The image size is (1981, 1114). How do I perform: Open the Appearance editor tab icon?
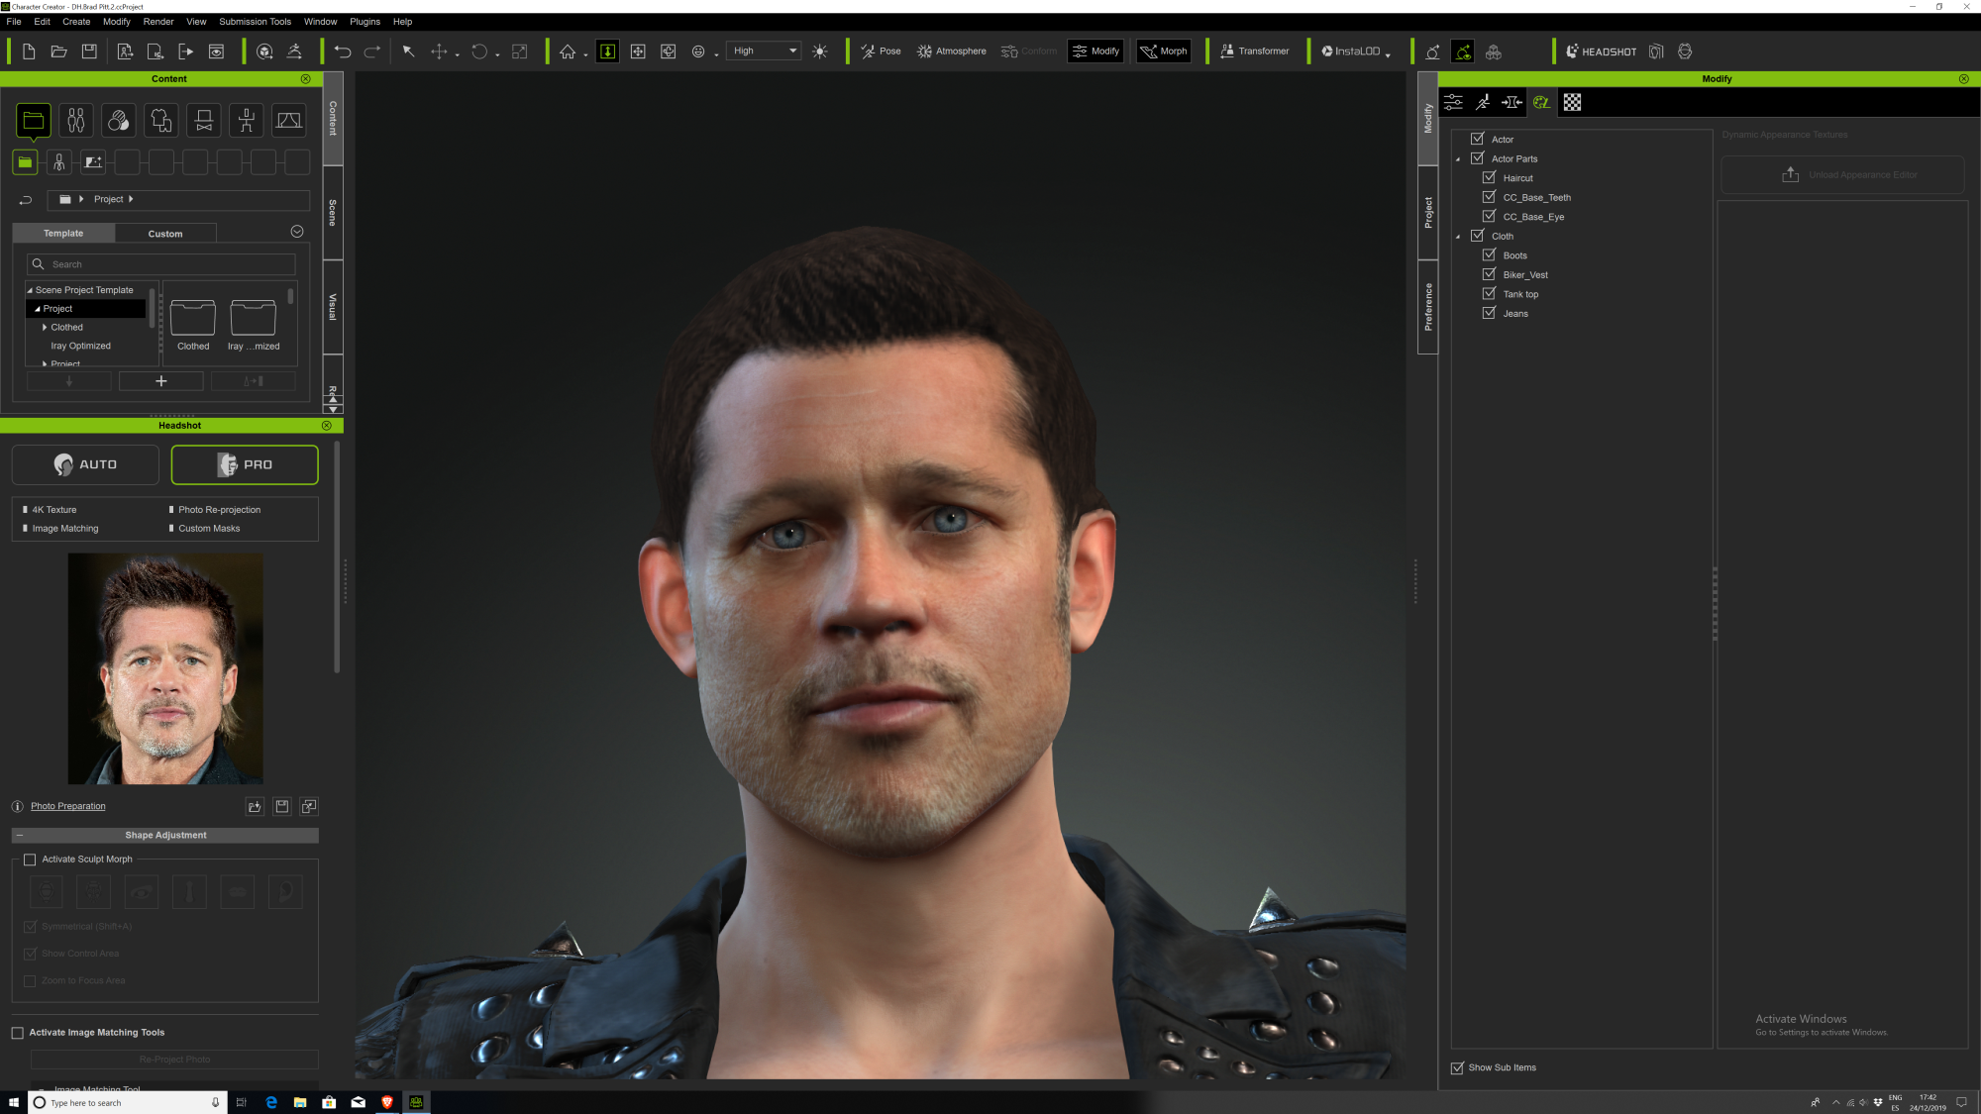(1541, 102)
